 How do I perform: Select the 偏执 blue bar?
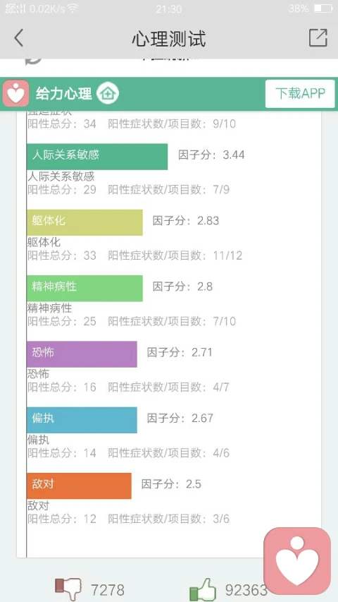pos(82,420)
